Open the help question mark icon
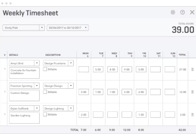 point(182,12)
